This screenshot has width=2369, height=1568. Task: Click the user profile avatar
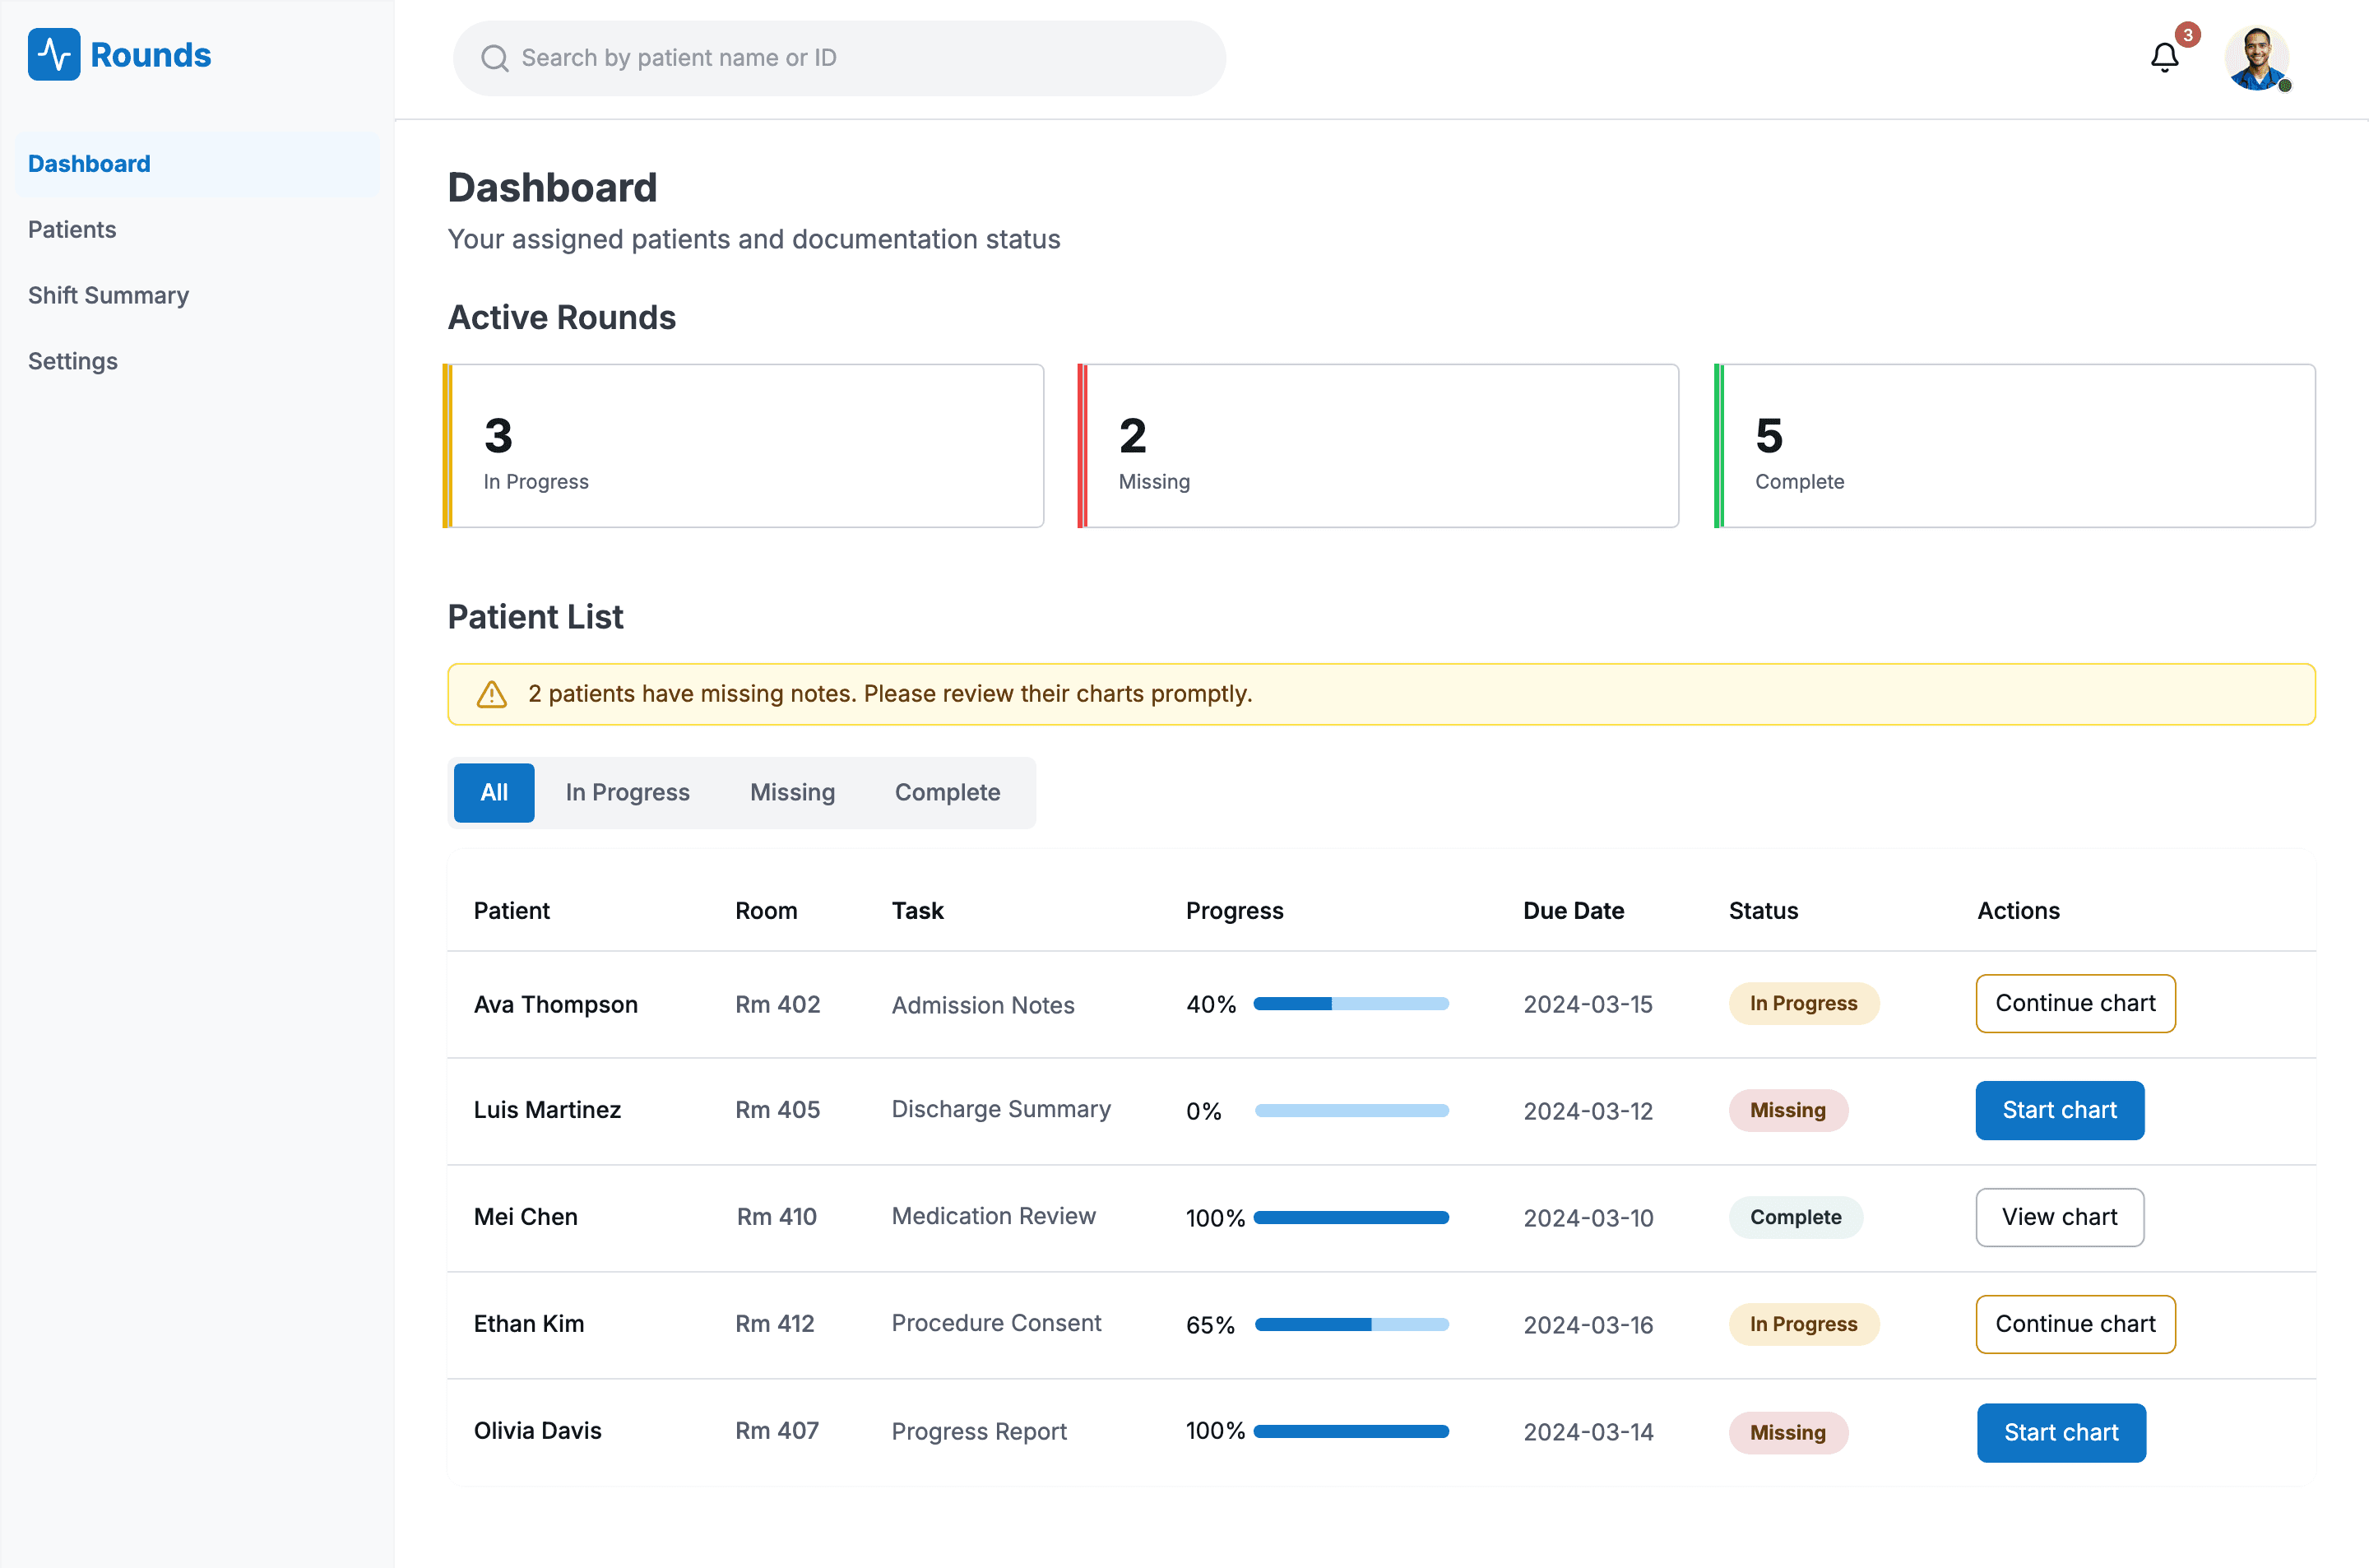2257,58
